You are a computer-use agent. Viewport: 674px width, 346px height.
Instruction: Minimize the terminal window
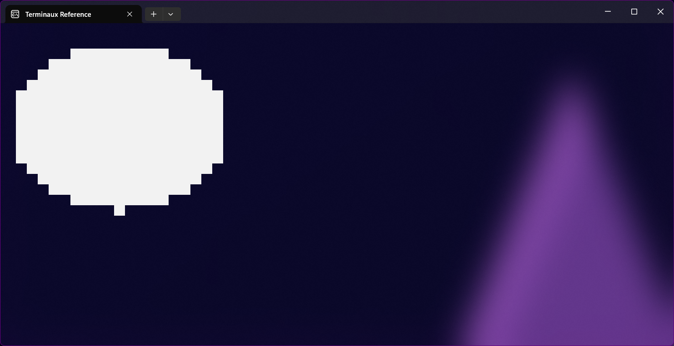608,11
